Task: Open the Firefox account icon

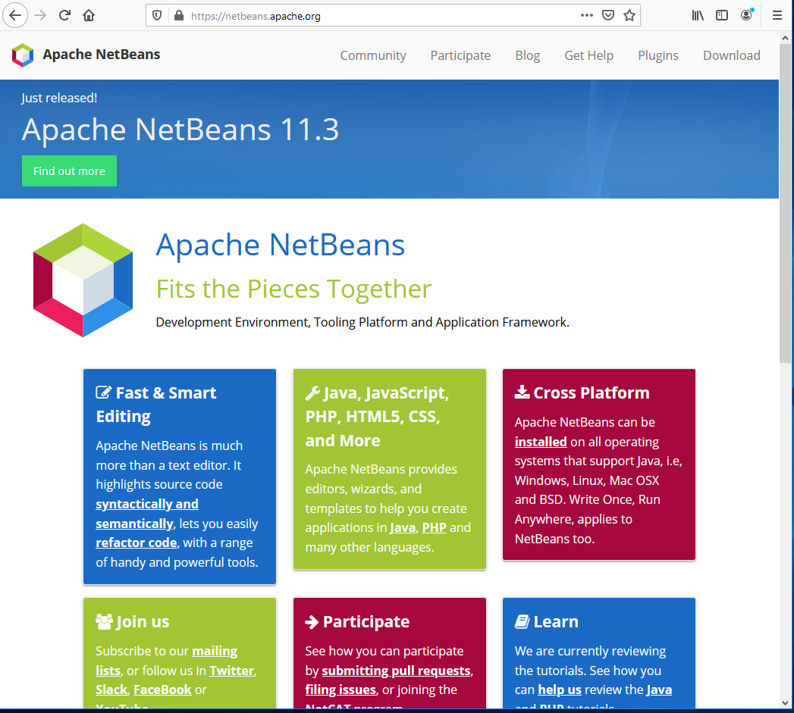Action: tap(747, 14)
